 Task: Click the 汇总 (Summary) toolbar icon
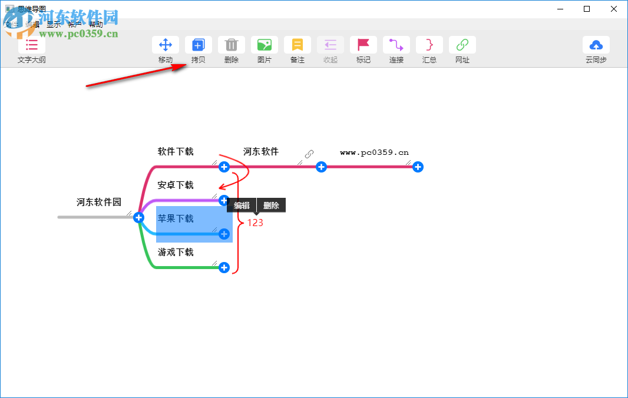pyautogui.click(x=429, y=45)
